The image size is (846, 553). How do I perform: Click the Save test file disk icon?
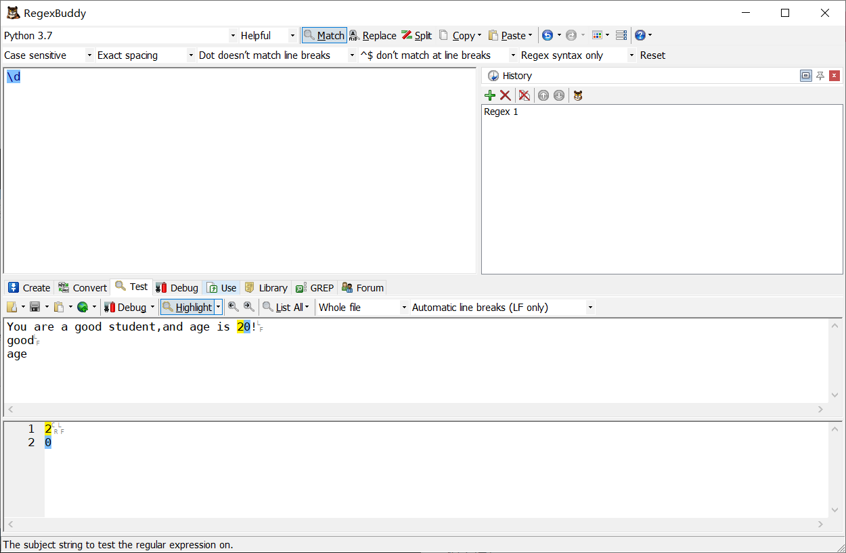(35, 307)
